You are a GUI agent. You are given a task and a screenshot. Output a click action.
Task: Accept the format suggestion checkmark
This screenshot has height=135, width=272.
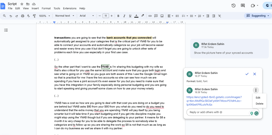click(247, 74)
